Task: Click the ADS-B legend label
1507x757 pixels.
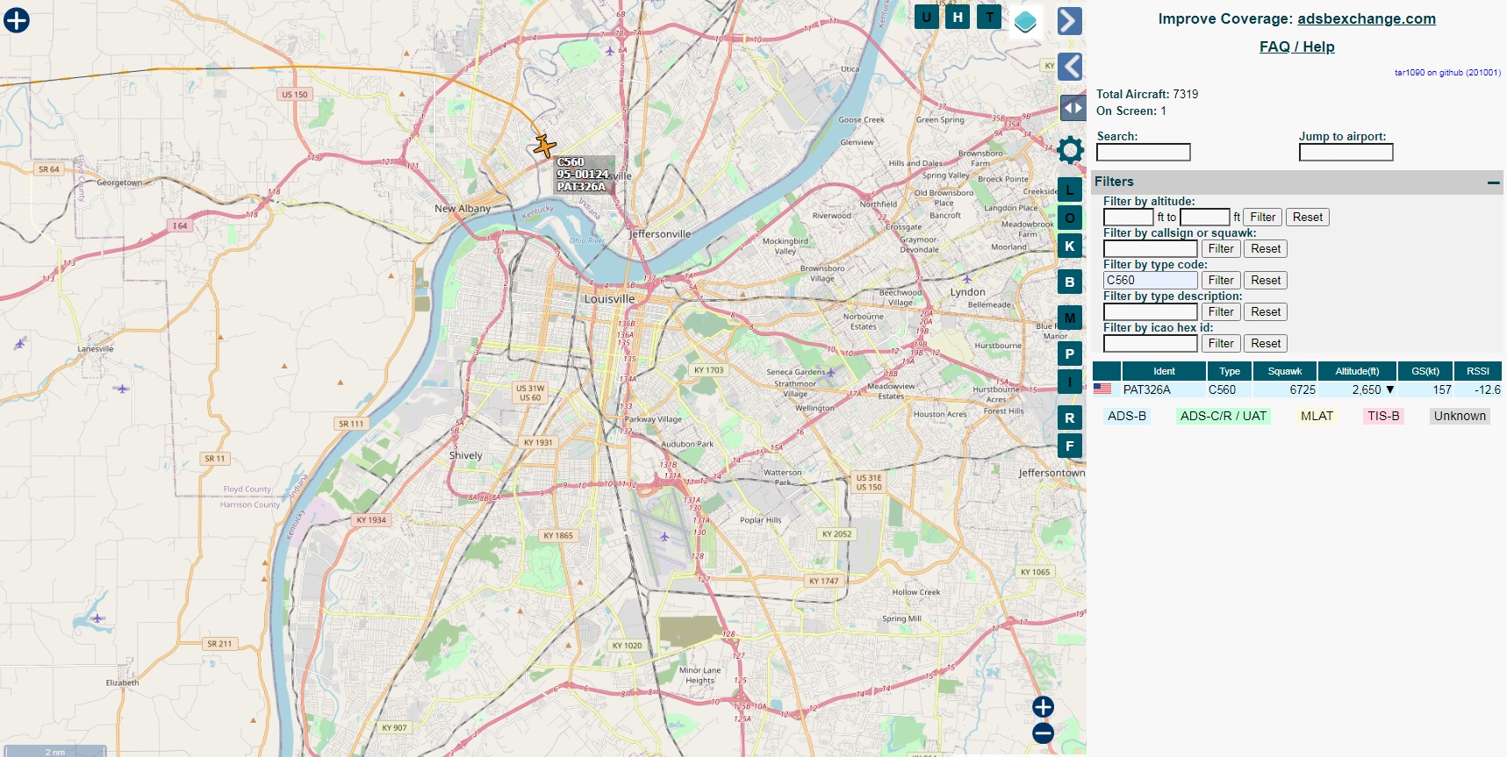Action: (x=1127, y=416)
